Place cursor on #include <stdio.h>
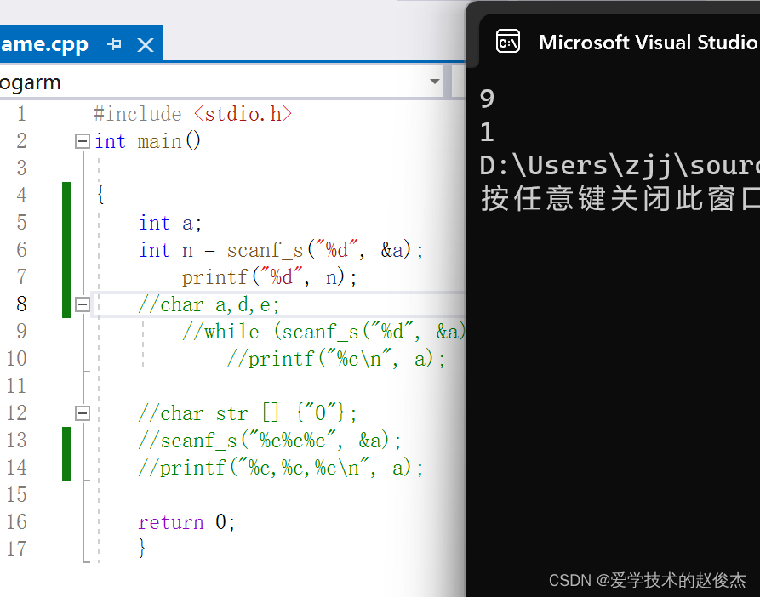This screenshot has height=597, width=760. pos(193,114)
